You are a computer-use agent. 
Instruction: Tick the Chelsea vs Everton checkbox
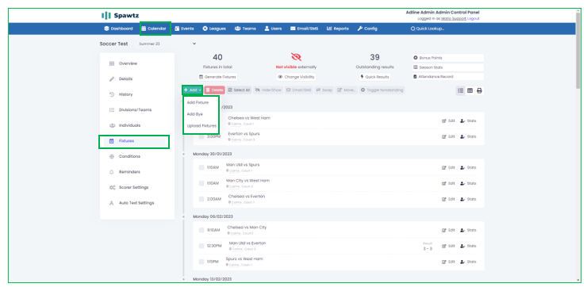click(x=201, y=199)
